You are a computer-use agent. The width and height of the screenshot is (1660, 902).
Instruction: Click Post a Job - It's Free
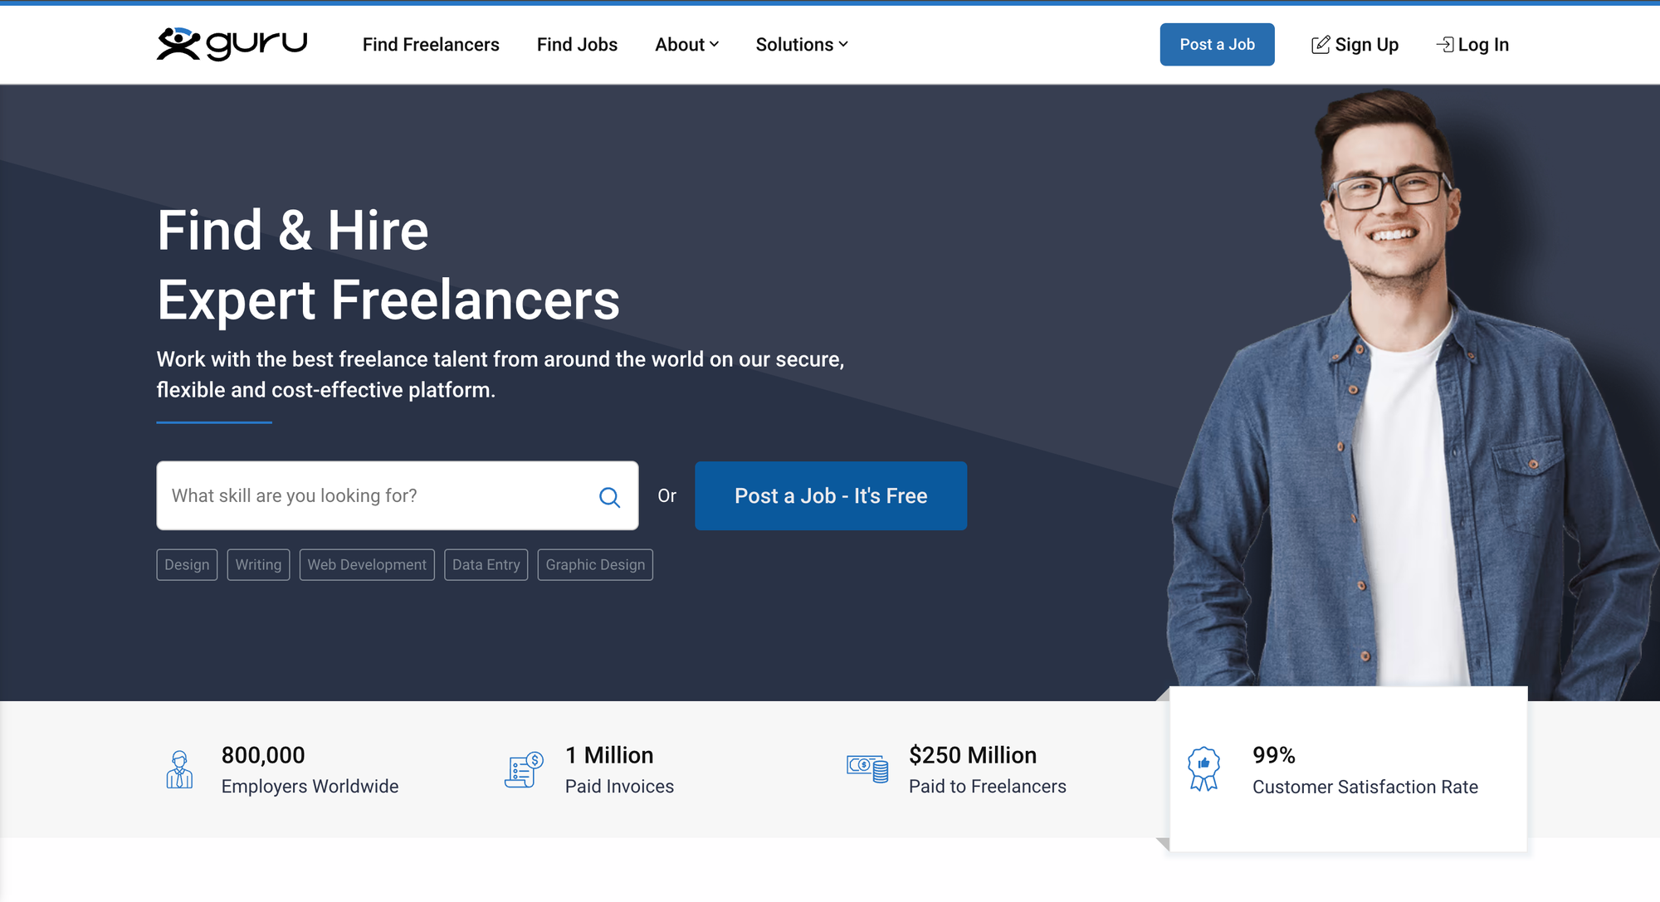click(x=831, y=496)
